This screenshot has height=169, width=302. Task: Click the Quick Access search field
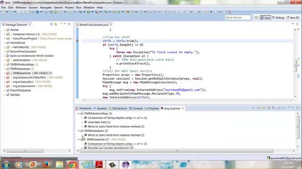pos(238,17)
